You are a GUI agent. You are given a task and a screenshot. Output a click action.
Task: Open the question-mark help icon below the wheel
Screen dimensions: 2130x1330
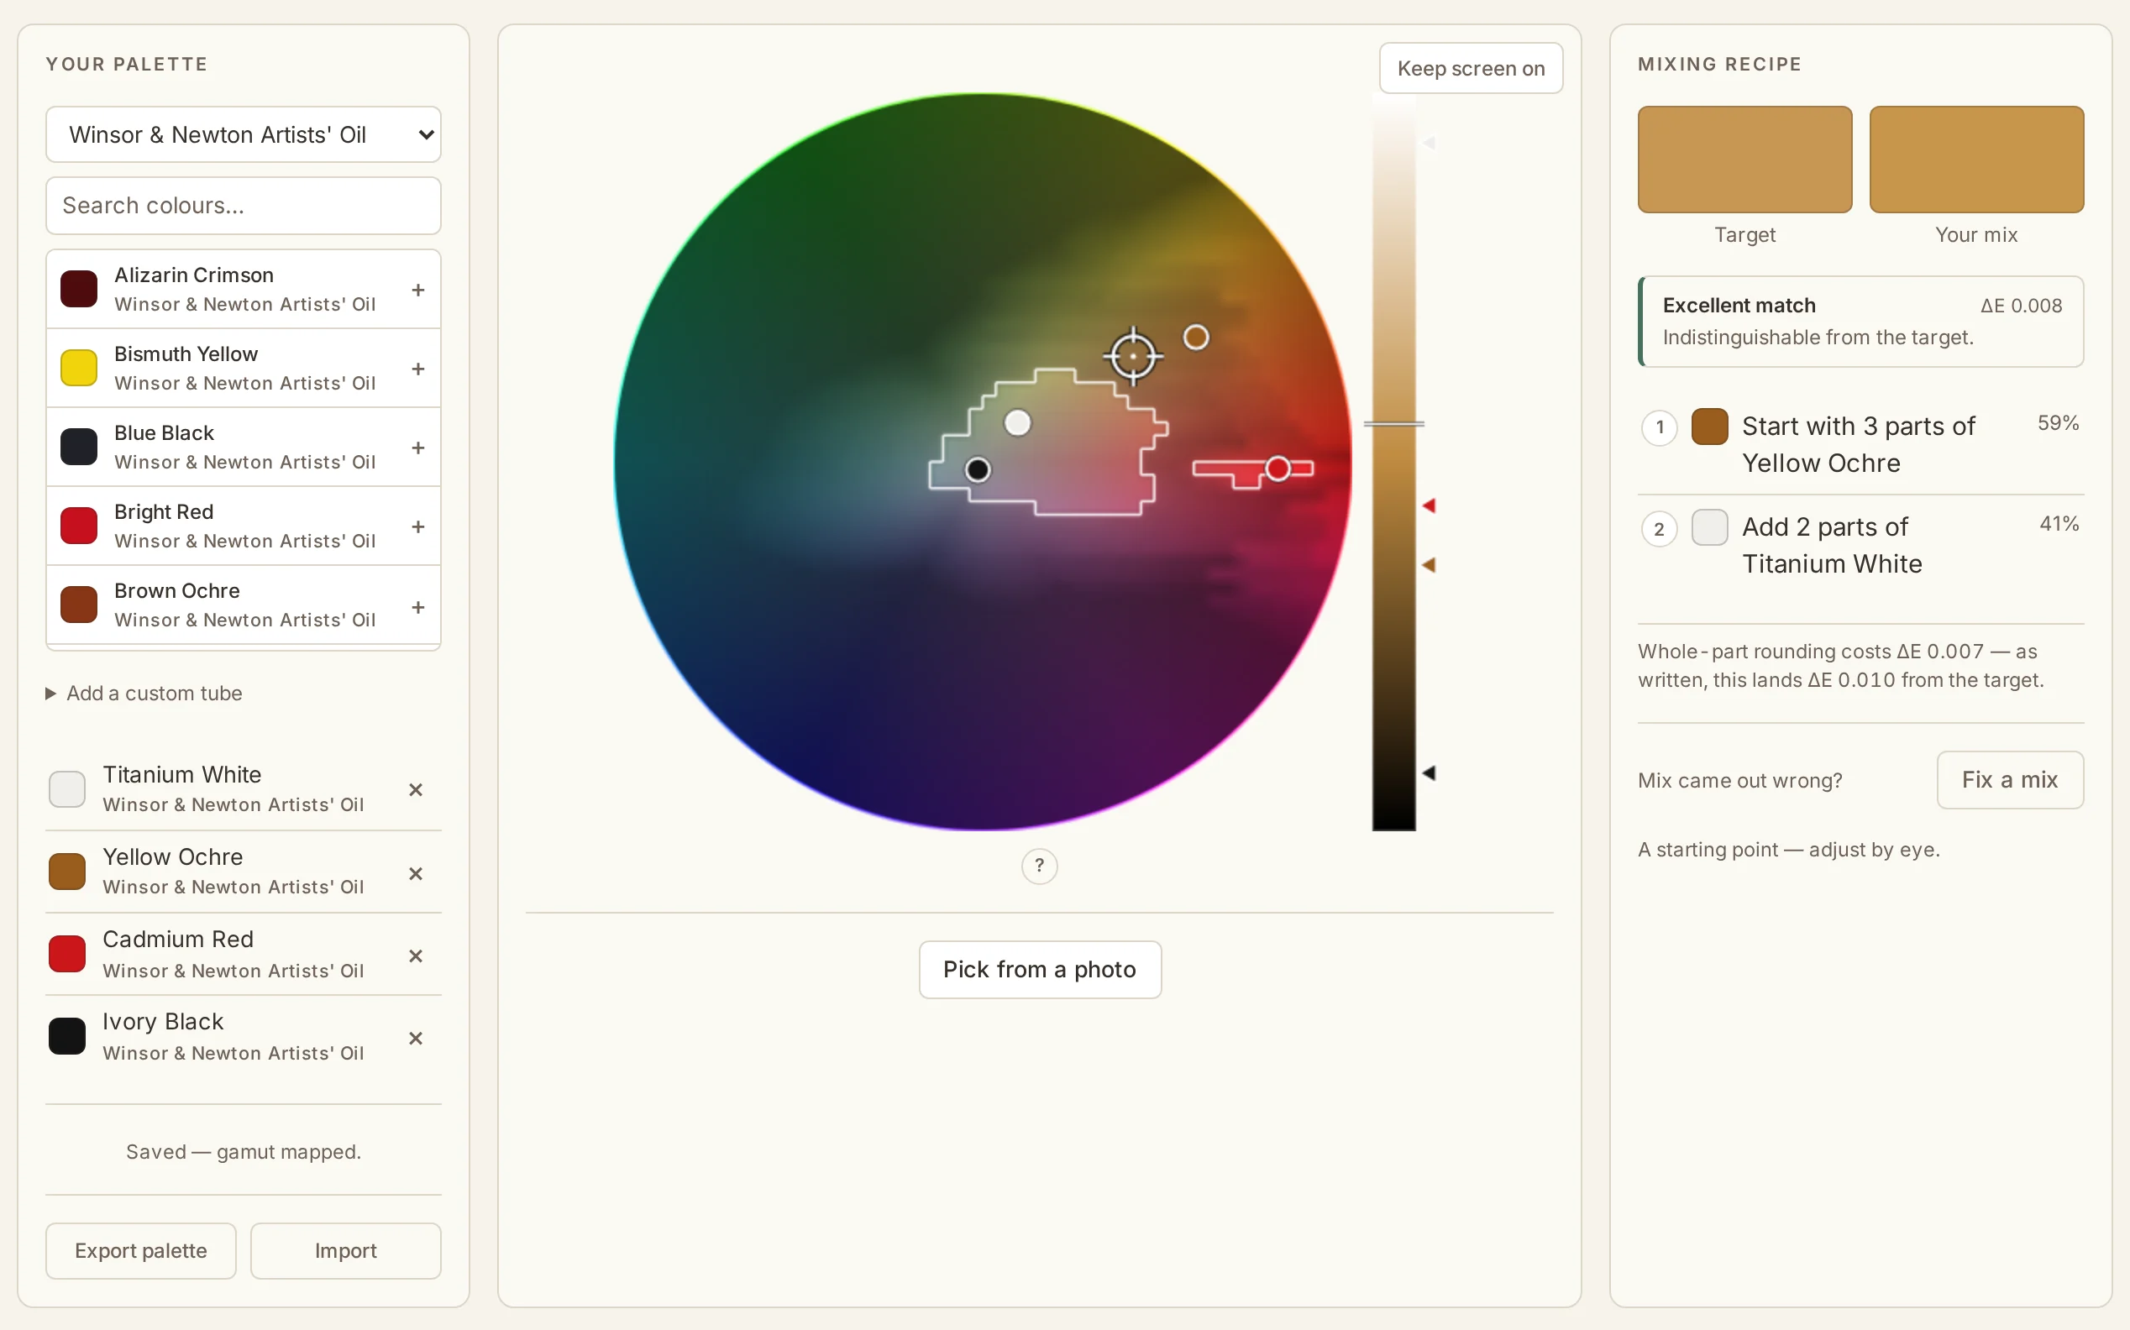tap(1039, 866)
